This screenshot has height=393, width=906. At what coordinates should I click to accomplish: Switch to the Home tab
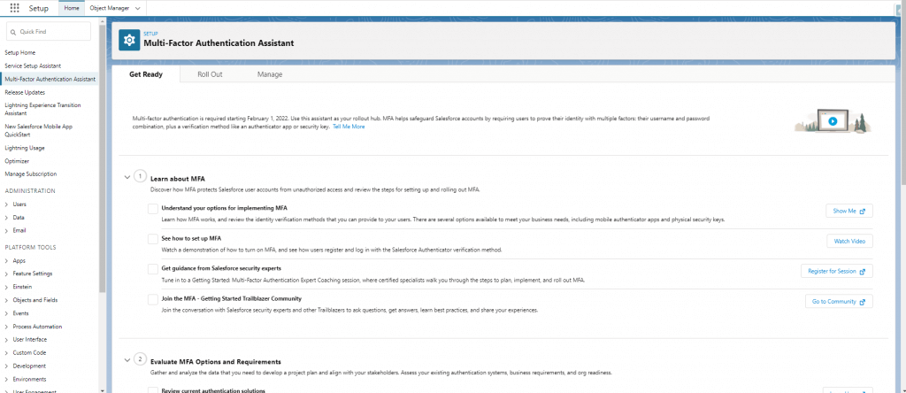pyautogui.click(x=72, y=8)
